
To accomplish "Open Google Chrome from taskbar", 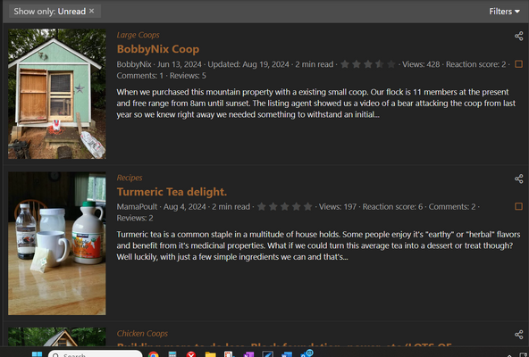I will tap(154, 354).
